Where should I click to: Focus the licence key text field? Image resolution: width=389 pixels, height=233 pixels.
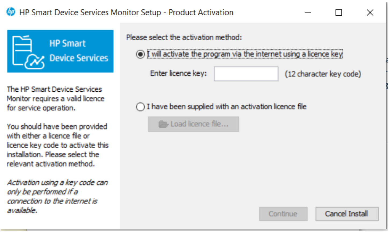pyautogui.click(x=246, y=74)
